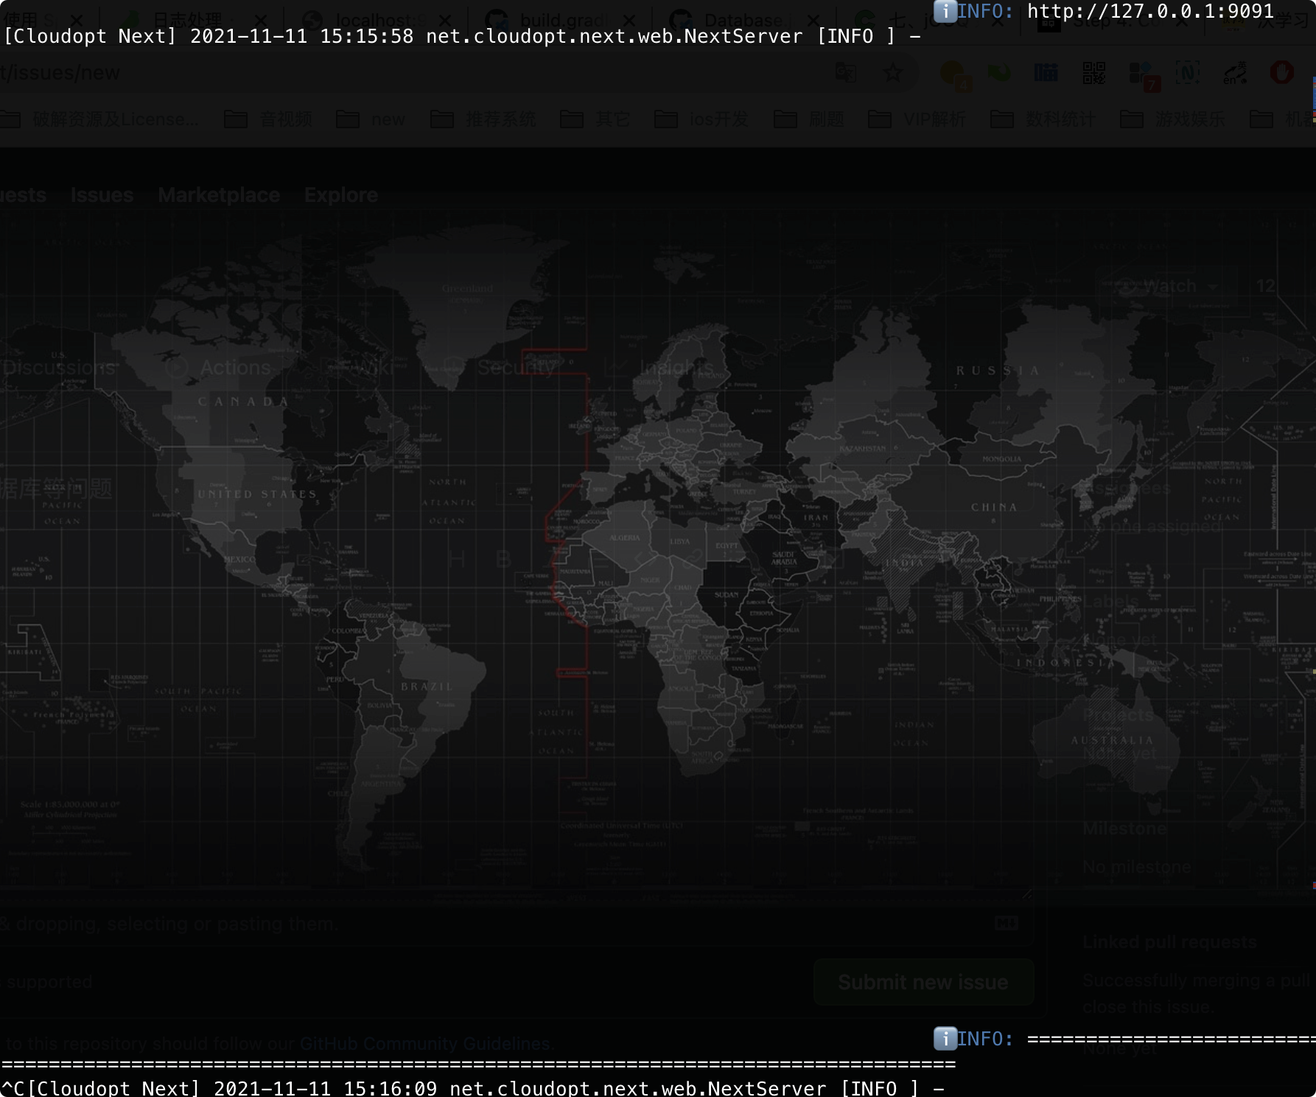The width and height of the screenshot is (1316, 1097).
Task: Open the Actions repository tab
Action: coord(218,367)
